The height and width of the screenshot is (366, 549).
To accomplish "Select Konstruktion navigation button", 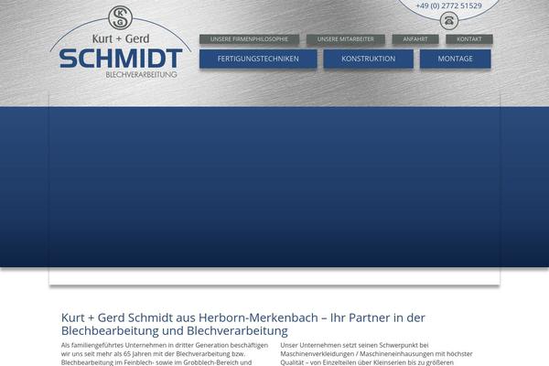I will pyautogui.click(x=369, y=59).
